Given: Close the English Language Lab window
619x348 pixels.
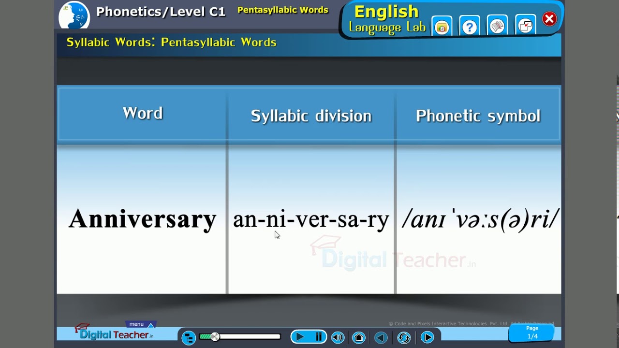Looking at the screenshot, I should [x=549, y=19].
